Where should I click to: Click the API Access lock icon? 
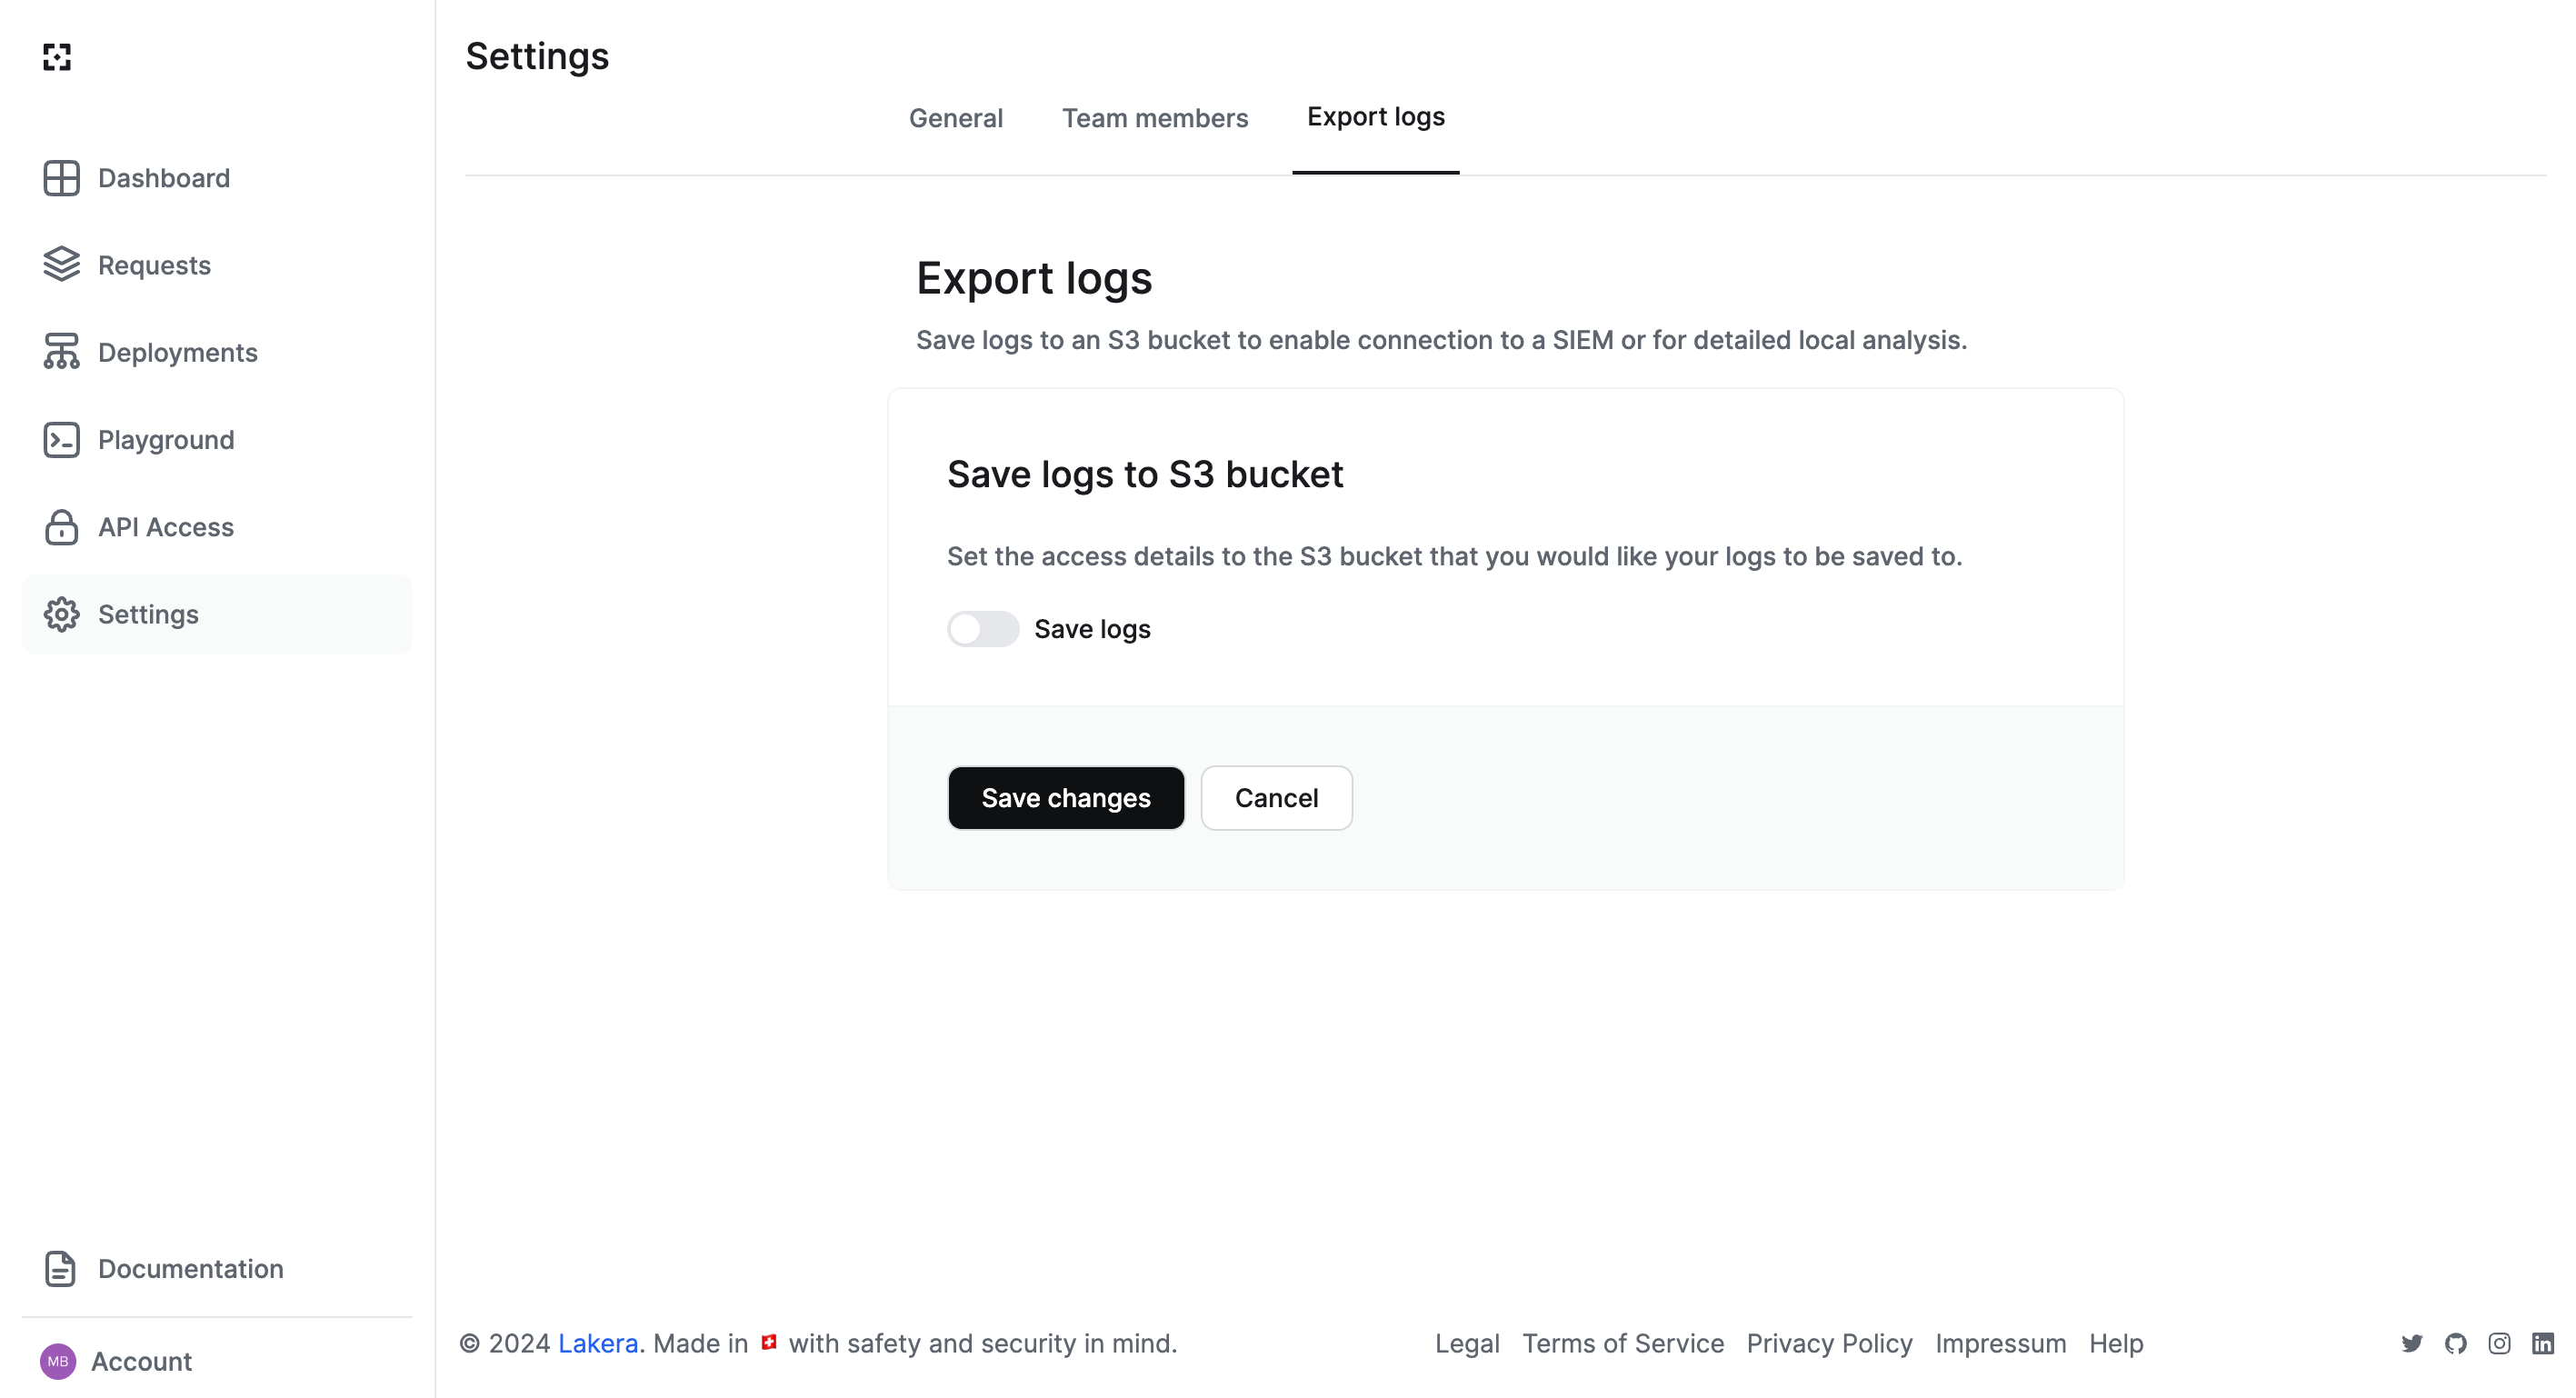62,527
